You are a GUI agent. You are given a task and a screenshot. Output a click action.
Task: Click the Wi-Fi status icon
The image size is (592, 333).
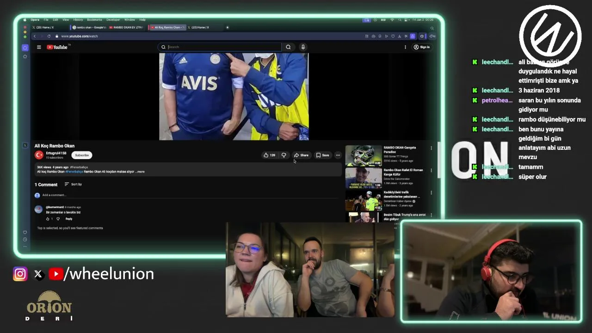pyautogui.click(x=392, y=20)
